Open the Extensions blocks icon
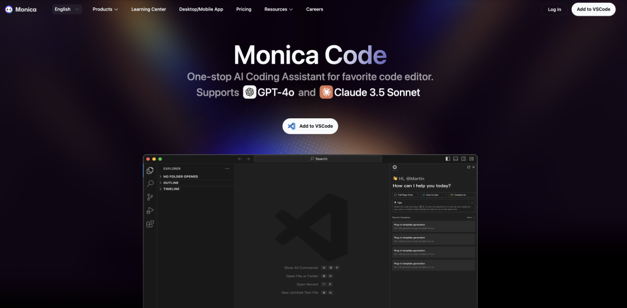Image resolution: width=627 pixels, height=308 pixels. coord(150,224)
